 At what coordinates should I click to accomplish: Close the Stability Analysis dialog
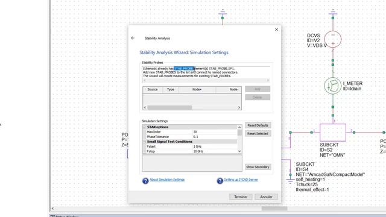pos(276,30)
